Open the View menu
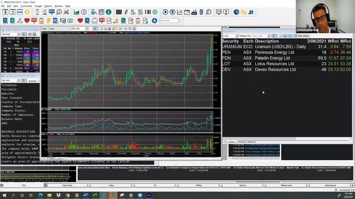 pyautogui.click(x=16, y=6)
